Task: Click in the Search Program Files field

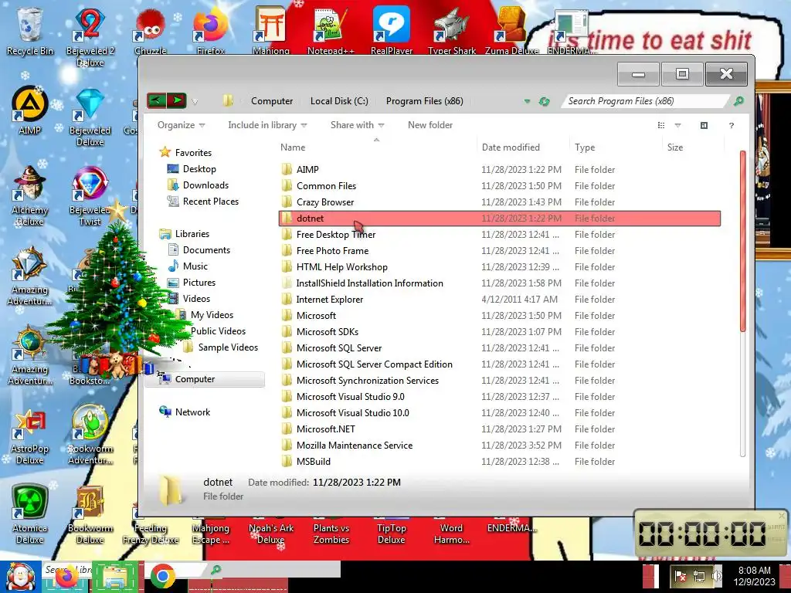Action: point(646,101)
